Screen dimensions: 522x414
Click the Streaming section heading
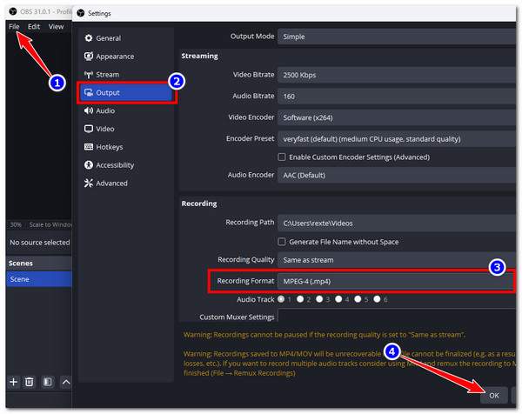tap(199, 56)
